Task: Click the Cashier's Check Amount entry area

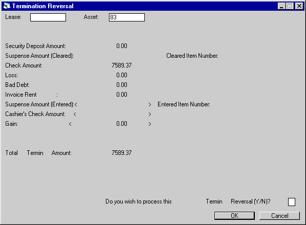Action: tap(112, 114)
